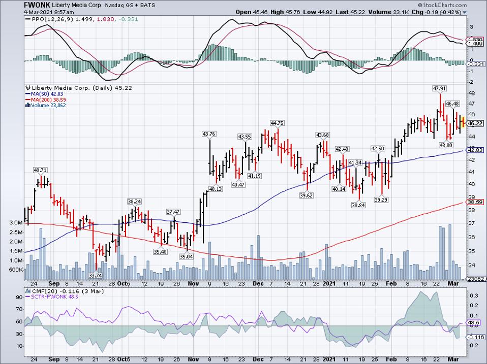
Task: Click the 3.0M label on the volume scale
Action: click(16, 223)
